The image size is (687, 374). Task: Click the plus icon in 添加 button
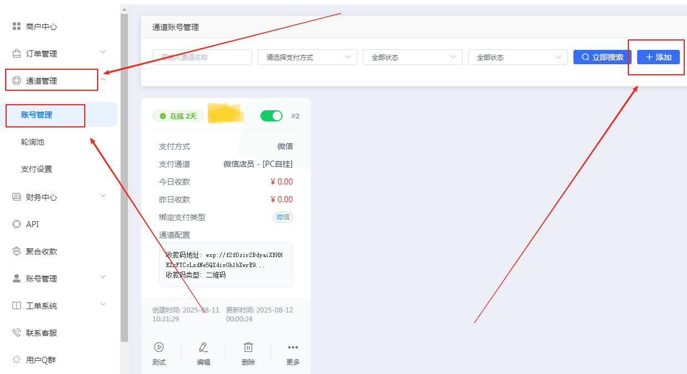pyautogui.click(x=649, y=57)
